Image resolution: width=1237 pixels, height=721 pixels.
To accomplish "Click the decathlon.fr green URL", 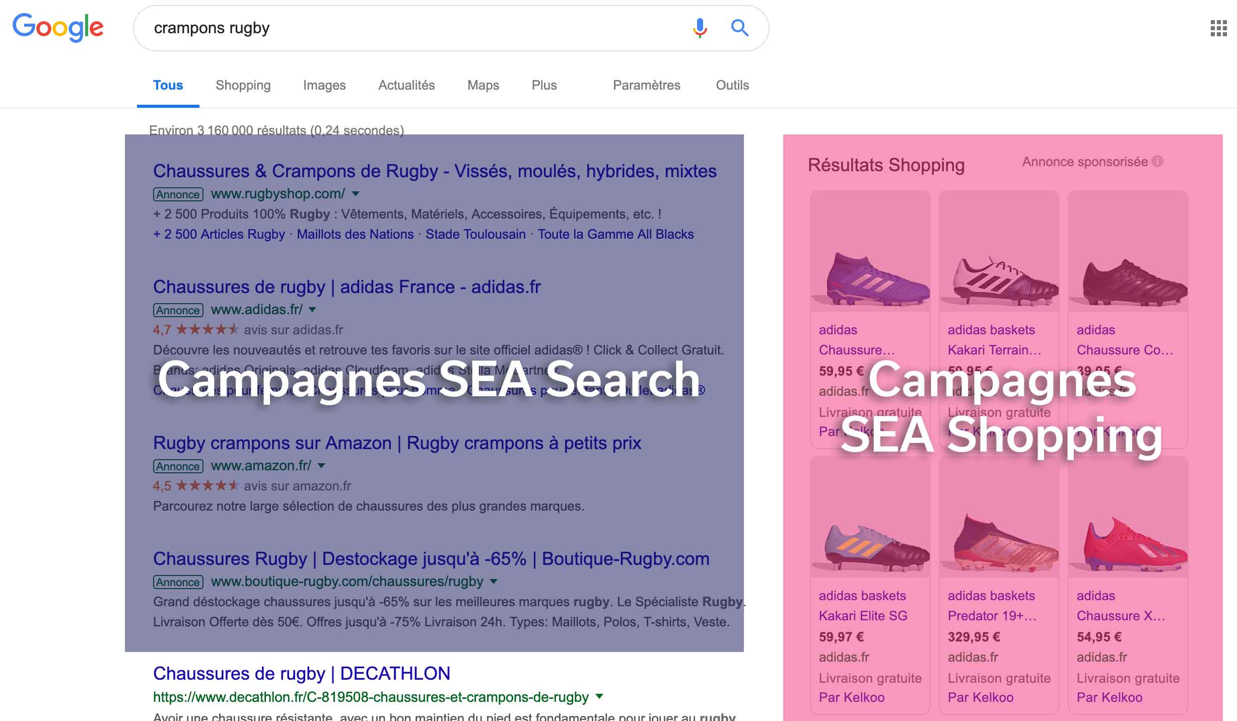I will 371,697.
